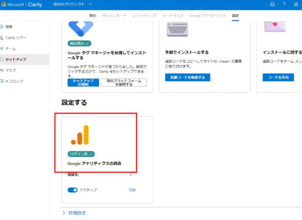Screen dimensions: 302x220
Task: Click the Clarity ツアー sidebar icon
Action: click(2, 38)
